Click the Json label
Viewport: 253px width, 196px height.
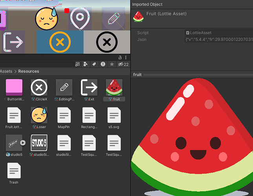tap(142, 40)
